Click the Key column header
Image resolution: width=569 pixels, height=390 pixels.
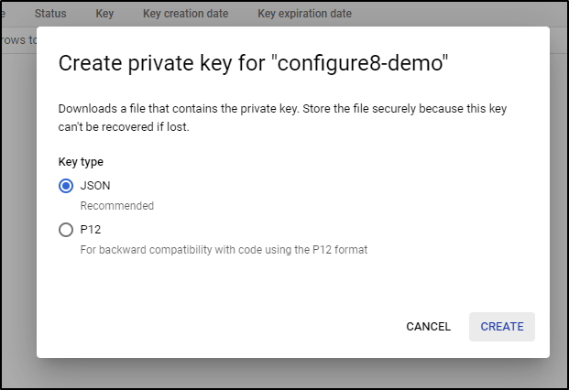point(104,14)
